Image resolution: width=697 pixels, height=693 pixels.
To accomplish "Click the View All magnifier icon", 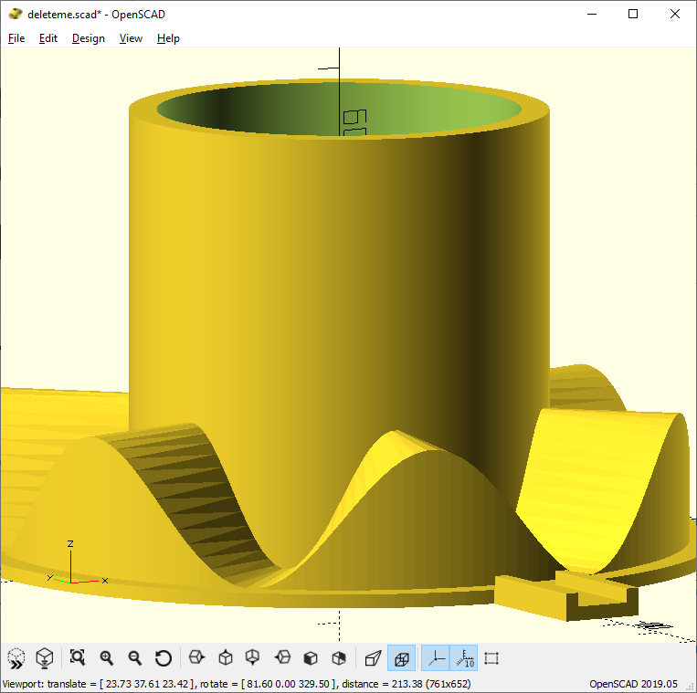I will pyautogui.click(x=78, y=657).
